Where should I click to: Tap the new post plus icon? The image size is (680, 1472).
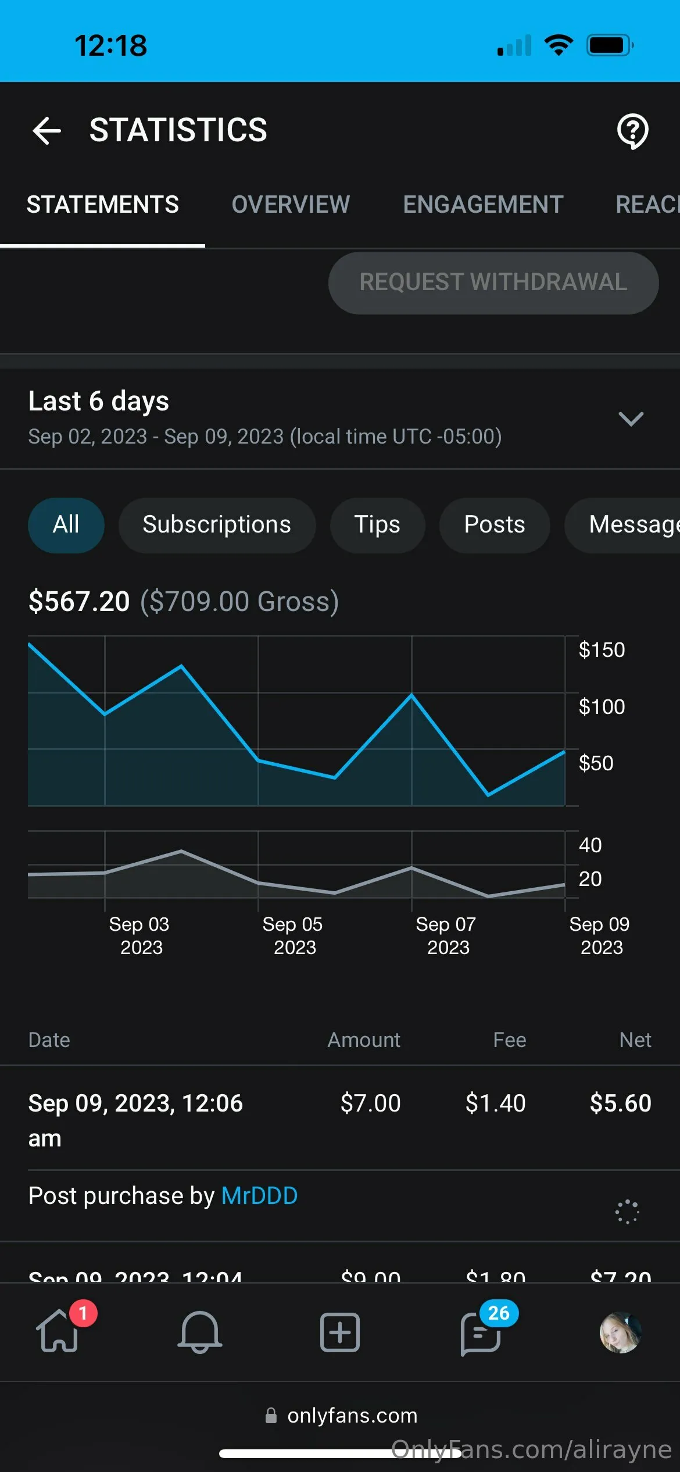340,1331
